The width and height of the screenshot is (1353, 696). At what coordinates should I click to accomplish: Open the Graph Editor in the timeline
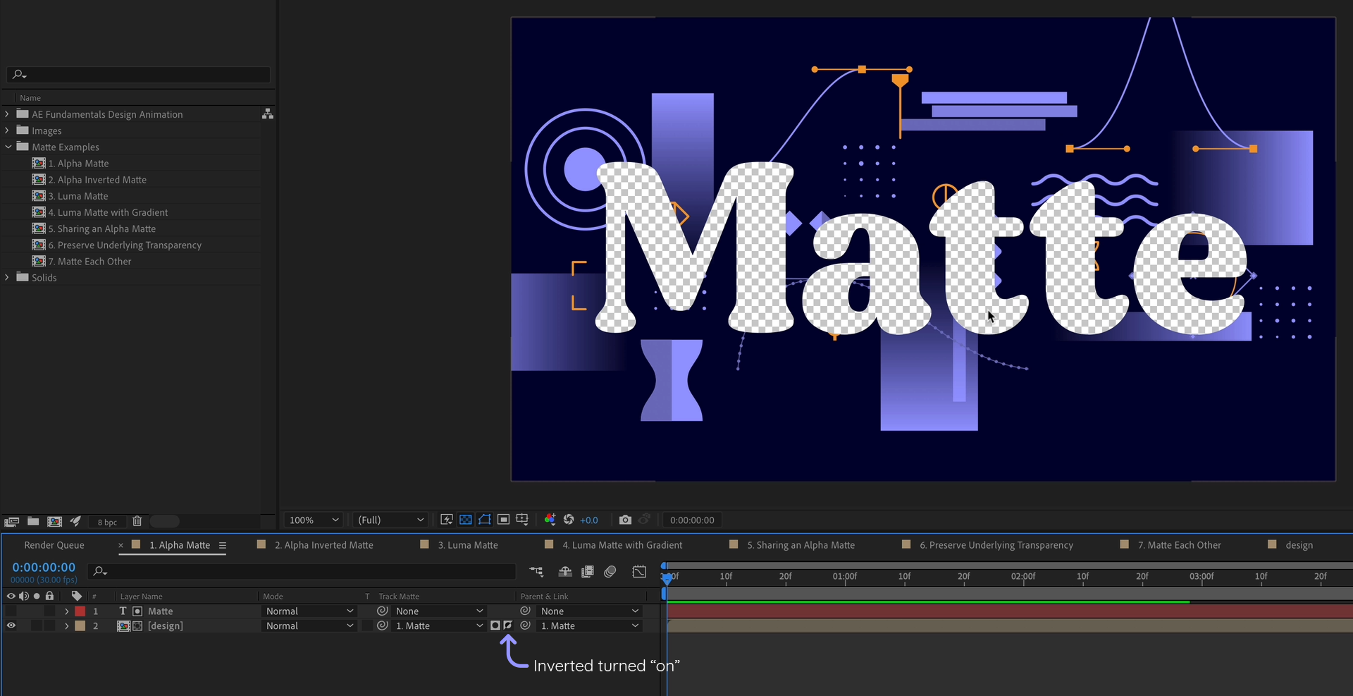[x=639, y=572]
